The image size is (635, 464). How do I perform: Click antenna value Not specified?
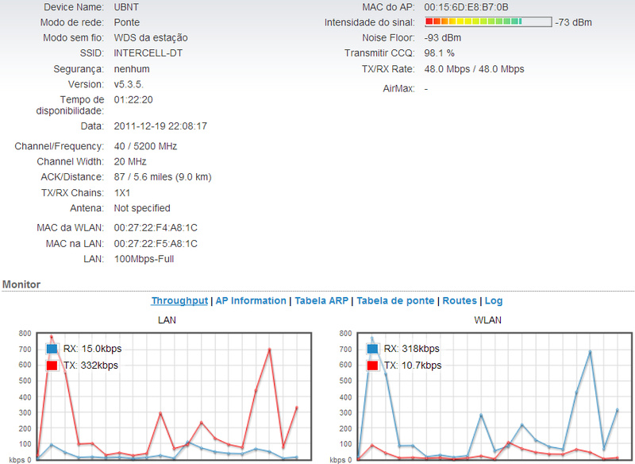tap(142, 208)
